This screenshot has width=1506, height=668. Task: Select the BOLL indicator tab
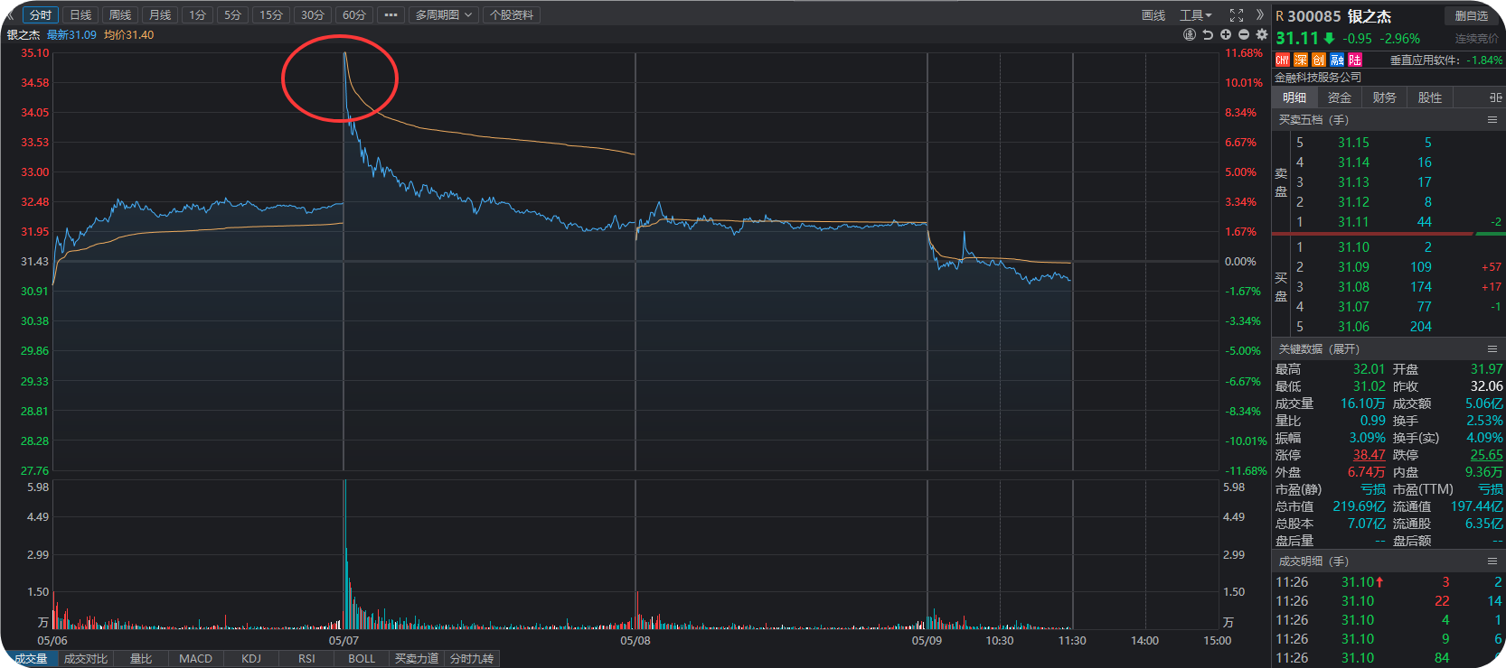362,659
